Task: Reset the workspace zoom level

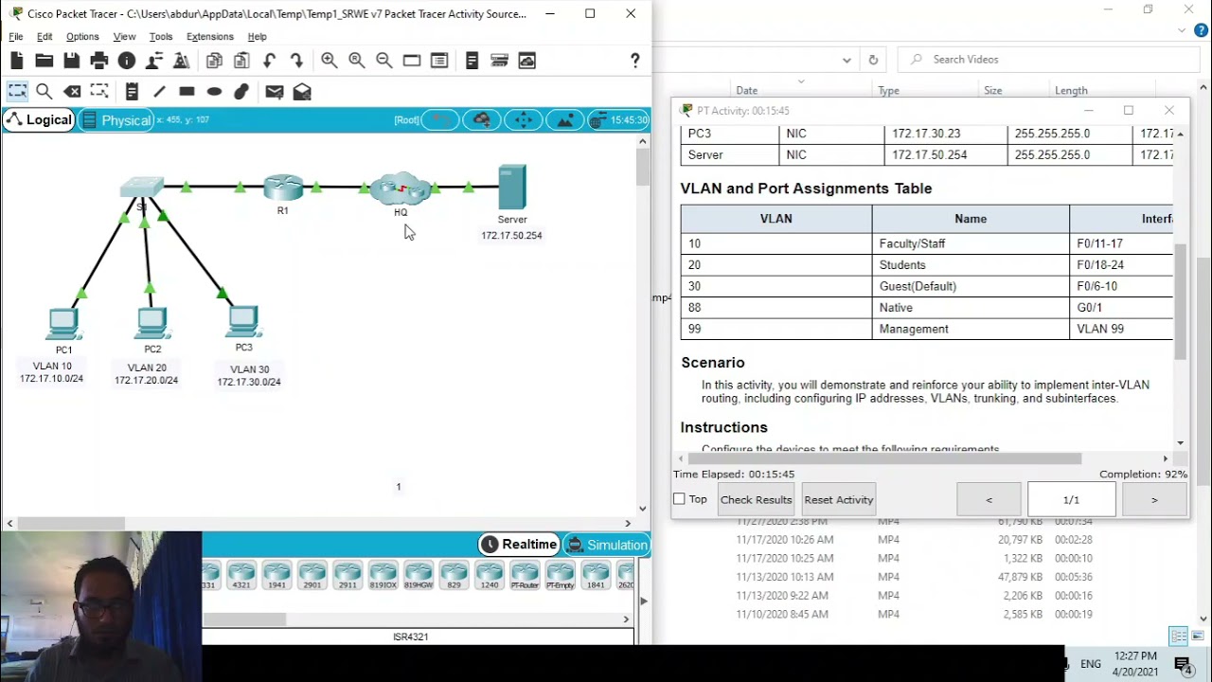Action: 356,61
